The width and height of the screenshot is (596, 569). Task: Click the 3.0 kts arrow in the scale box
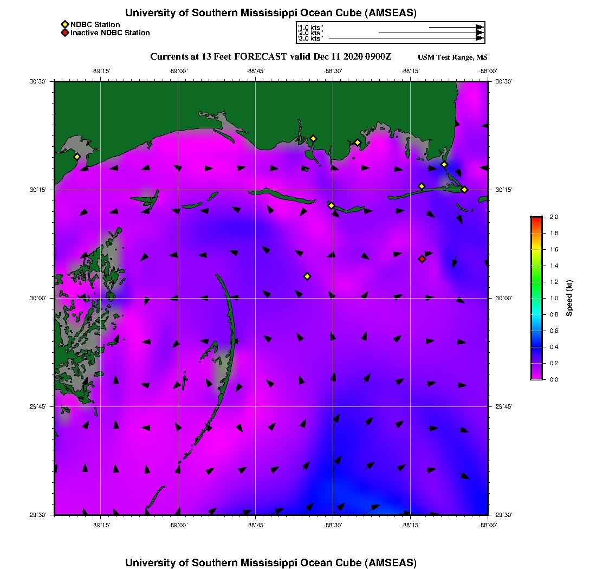tap(405, 38)
